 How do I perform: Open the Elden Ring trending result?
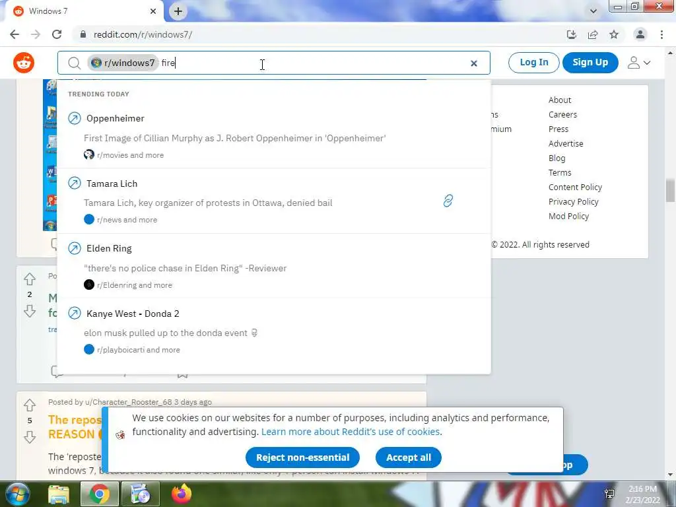tap(274, 266)
